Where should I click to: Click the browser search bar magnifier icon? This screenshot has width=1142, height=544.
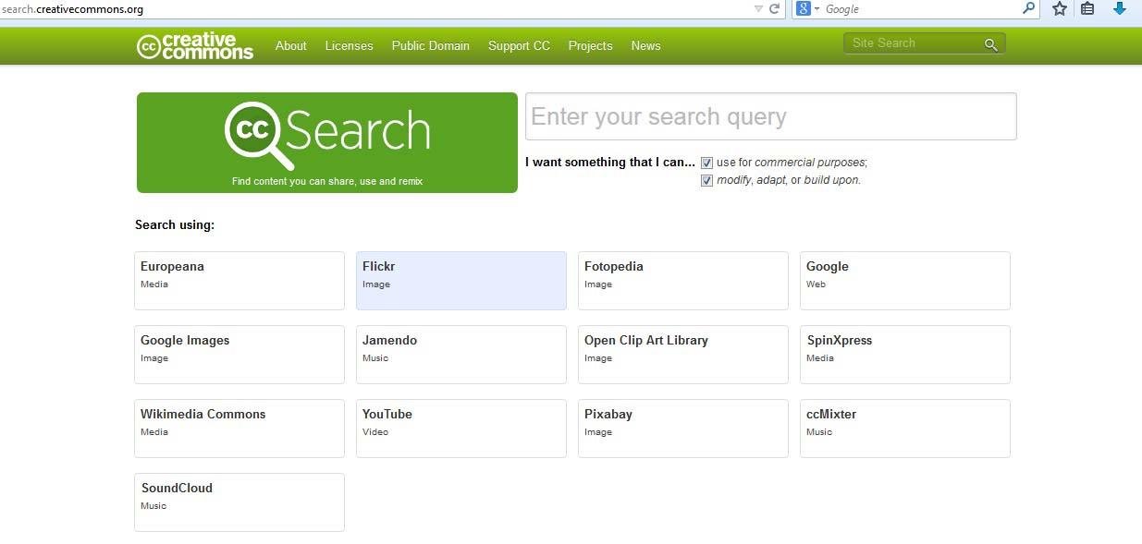[1028, 8]
